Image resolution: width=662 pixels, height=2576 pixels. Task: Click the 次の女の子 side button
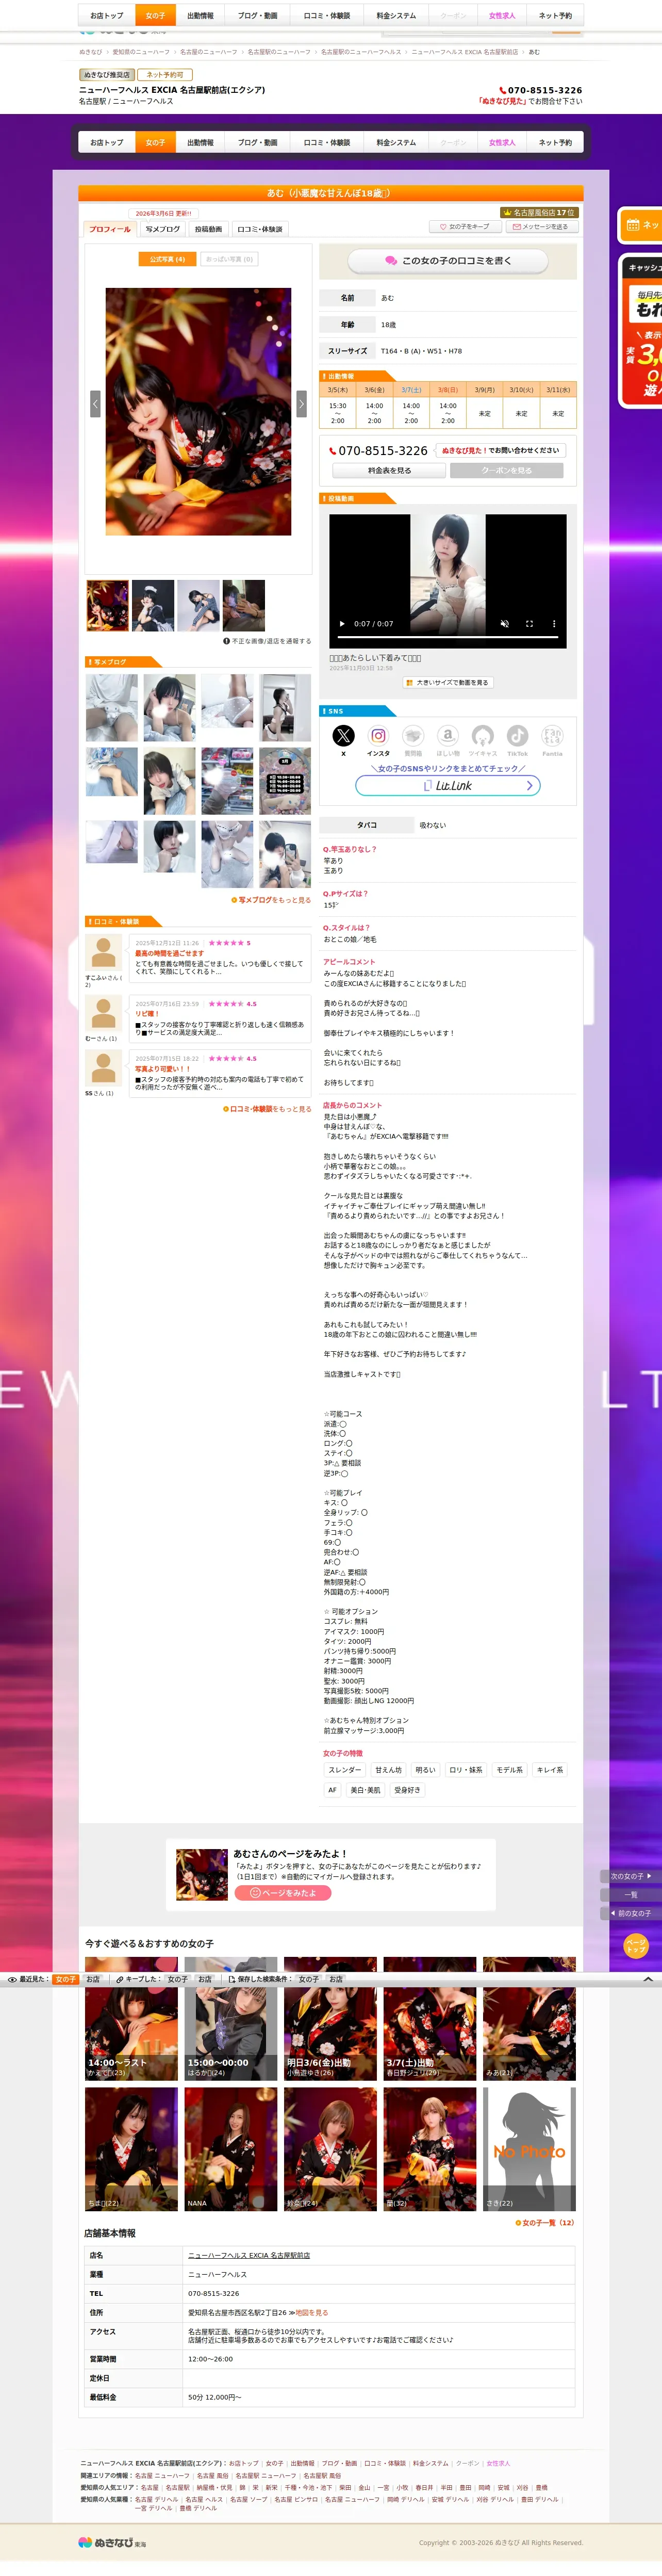click(x=631, y=1876)
